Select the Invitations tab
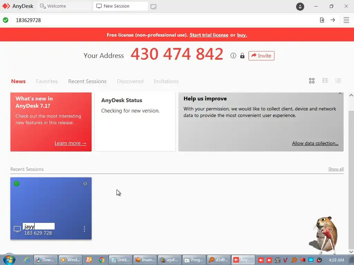The height and width of the screenshot is (265, 354). pyautogui.click(x=166, y=81)
